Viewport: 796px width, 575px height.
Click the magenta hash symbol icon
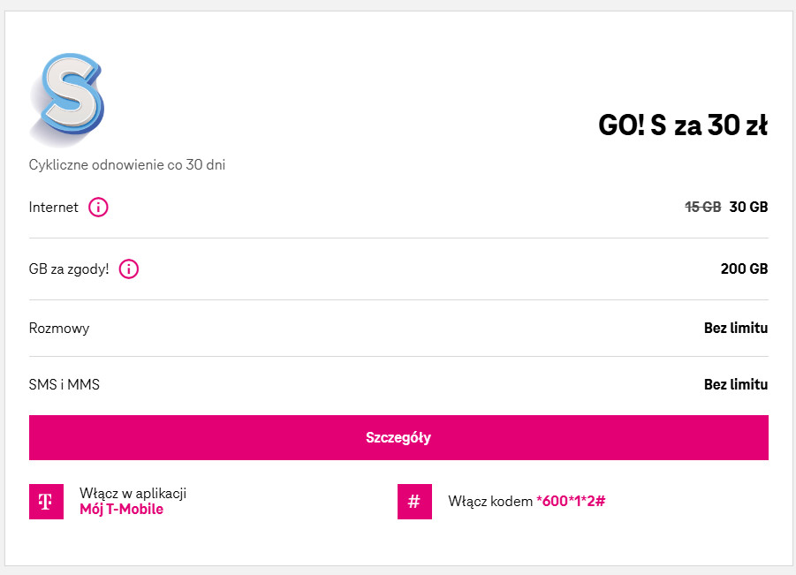click(414, 502)
